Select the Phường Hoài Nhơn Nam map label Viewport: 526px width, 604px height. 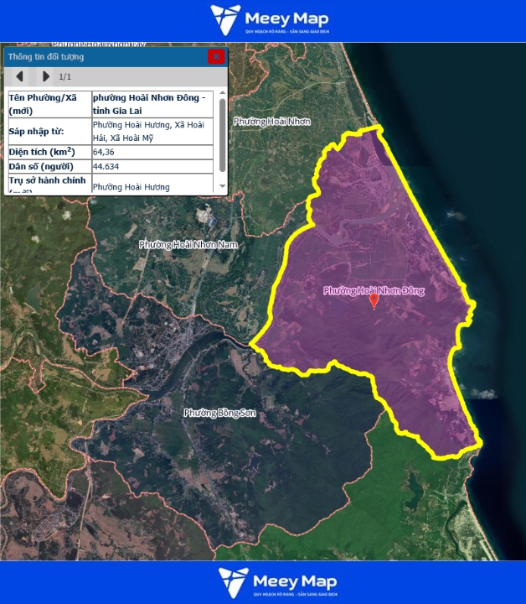coord(188,244)
